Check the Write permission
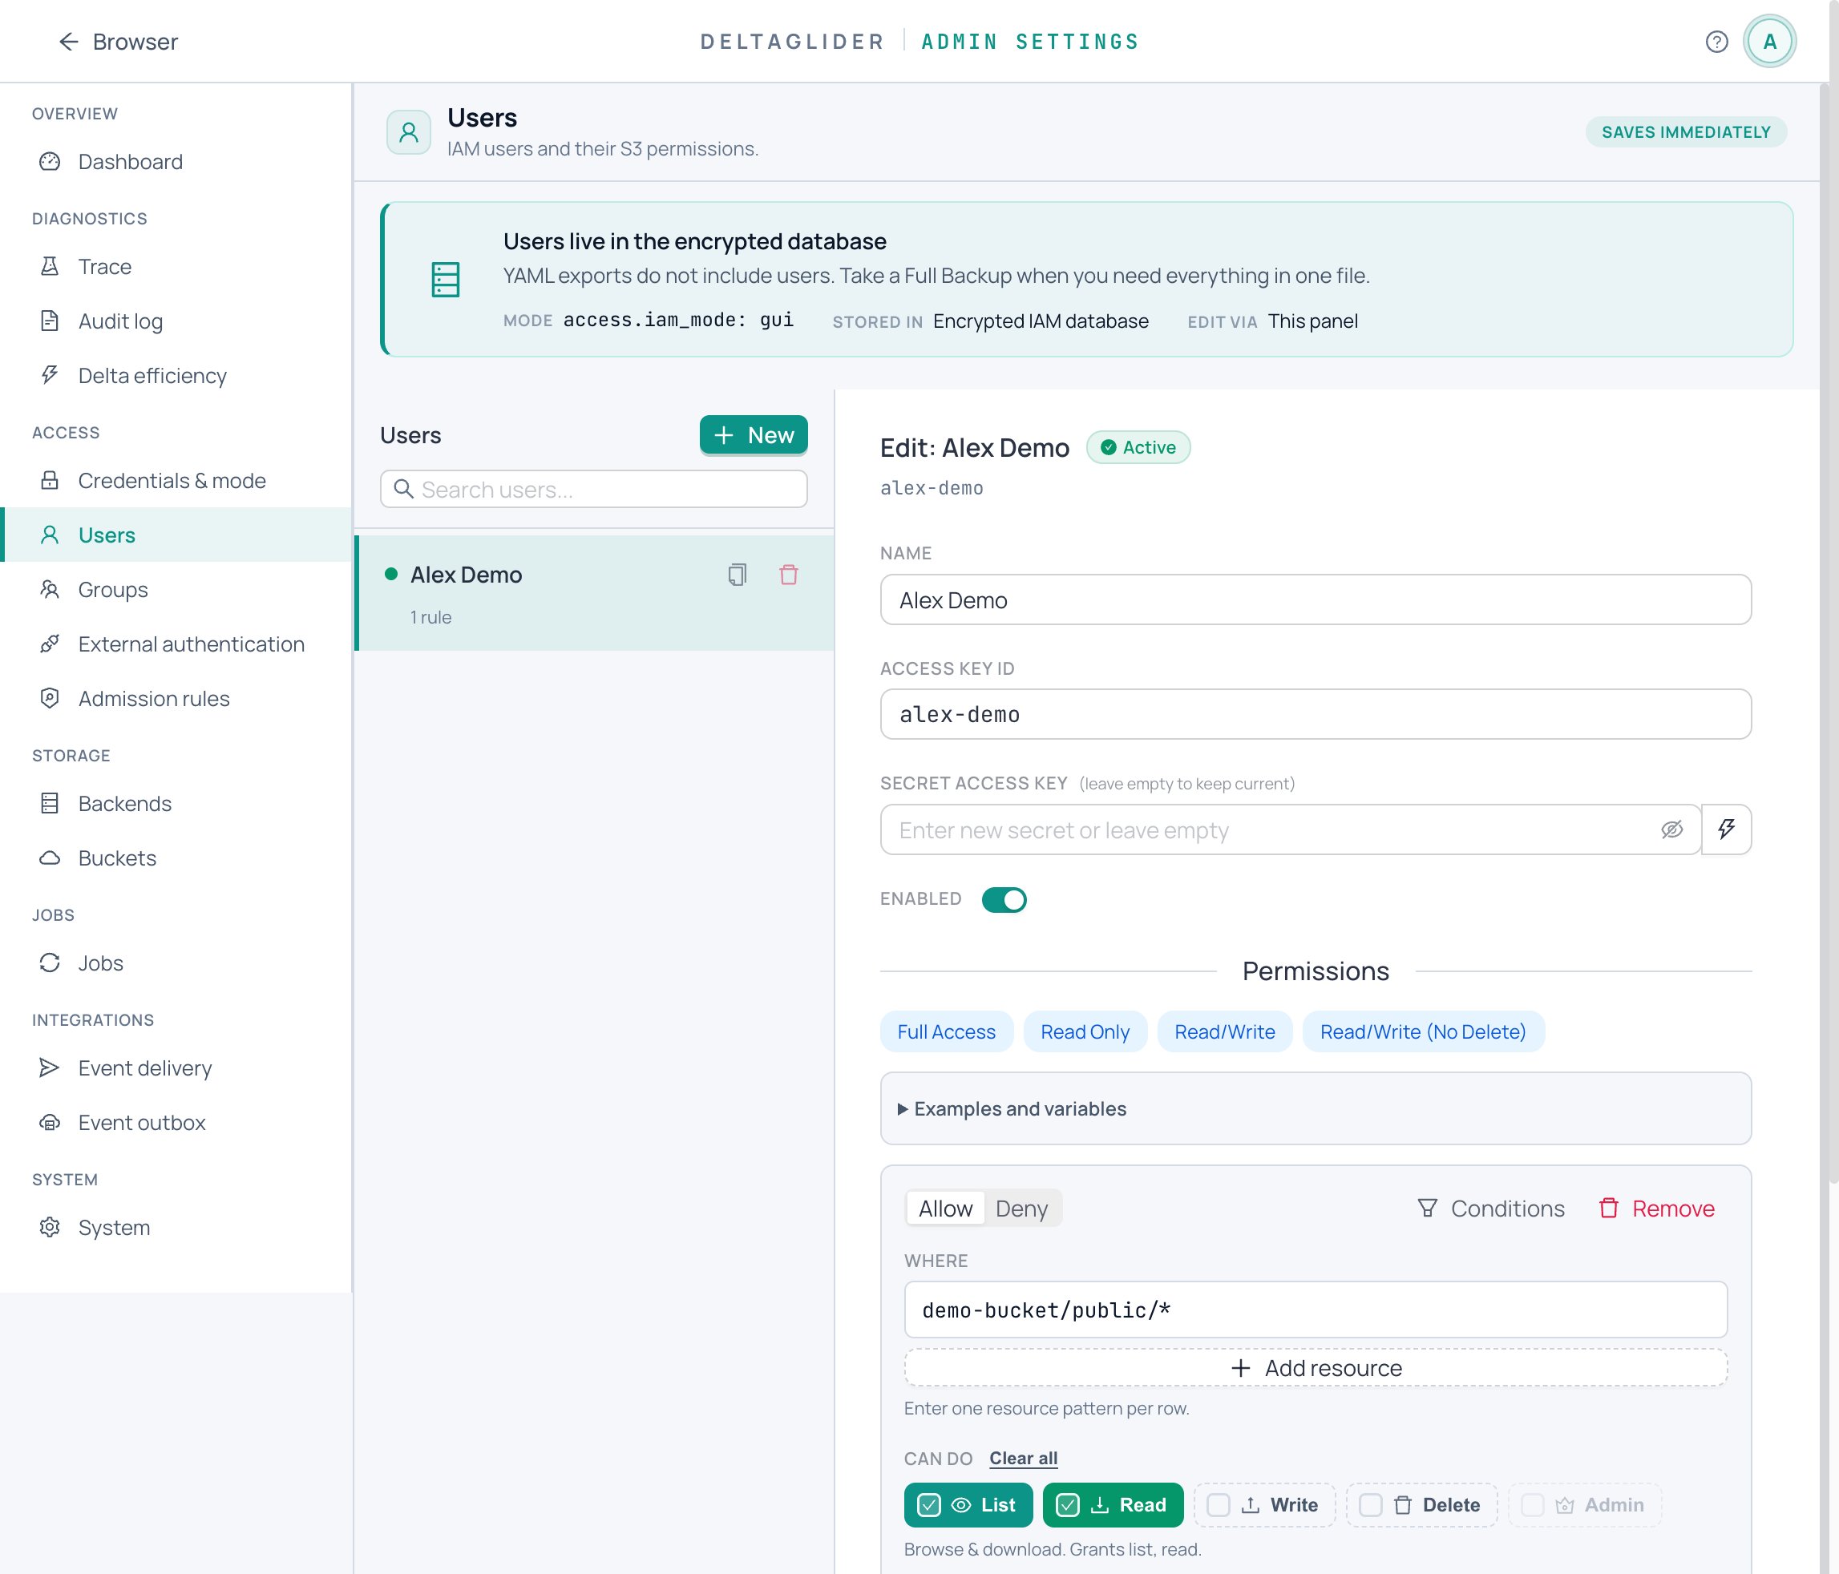1839x1574 pixels. 1265,1505
